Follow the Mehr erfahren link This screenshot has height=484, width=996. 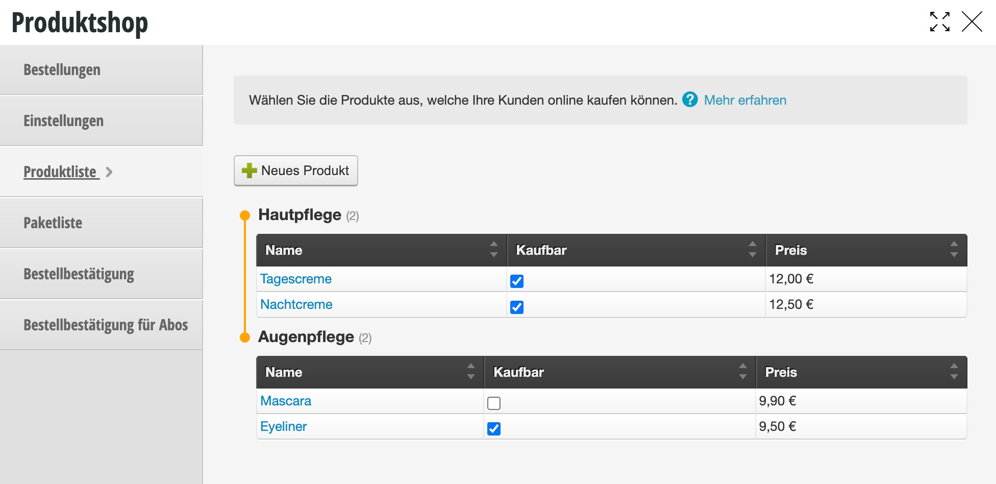pos(745,100)
